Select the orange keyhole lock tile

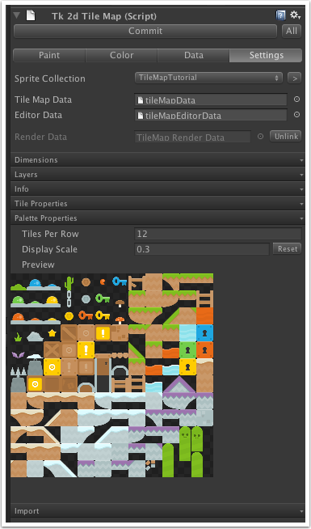(x=204, y=350)
